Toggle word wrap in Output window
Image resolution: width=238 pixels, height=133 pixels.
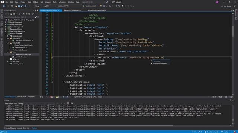point(72,103)
